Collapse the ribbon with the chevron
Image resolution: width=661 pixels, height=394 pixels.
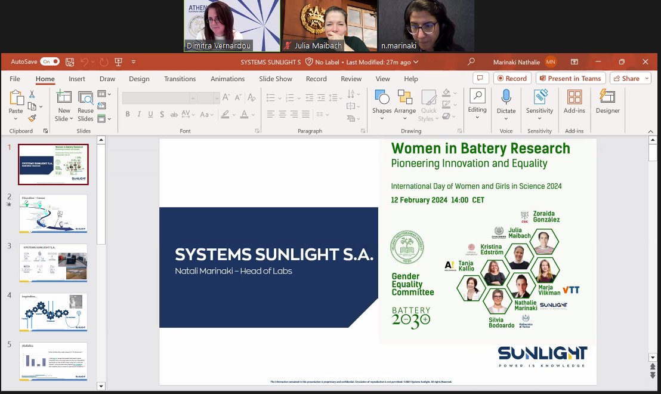[651, 131]
